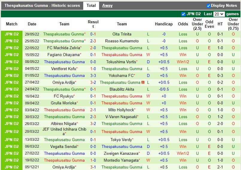Open Yokohama FC team link

pyautogui.click(x=121, y=76)
